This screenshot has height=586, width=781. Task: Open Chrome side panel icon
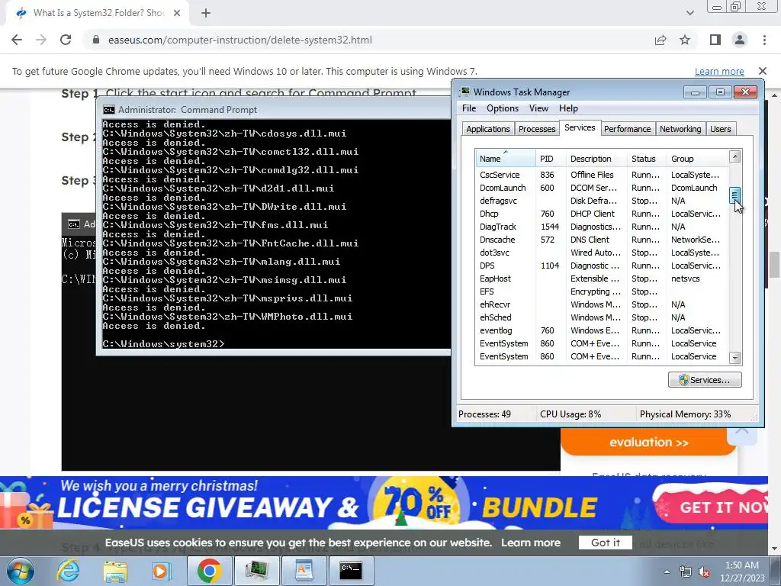[715, 40]
